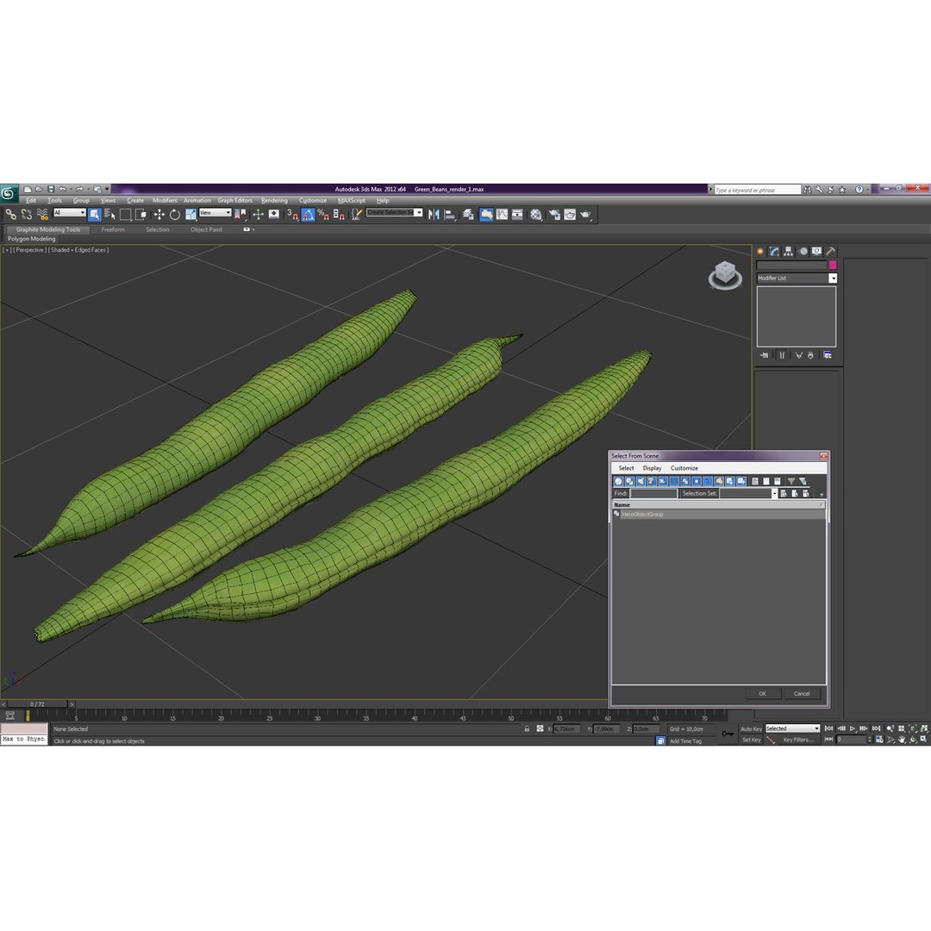Open Selection Set dropdown in Select From Scene
This screenshot has width=931, height=931.
[x=774, y=493]
